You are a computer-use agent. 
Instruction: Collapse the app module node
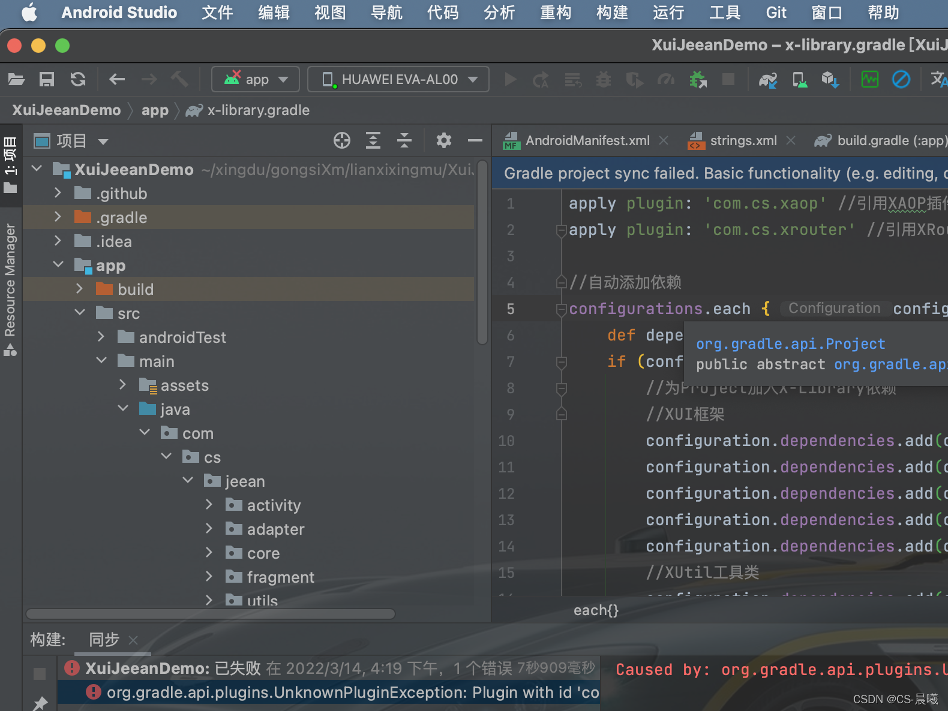click(x=58, y=264)
